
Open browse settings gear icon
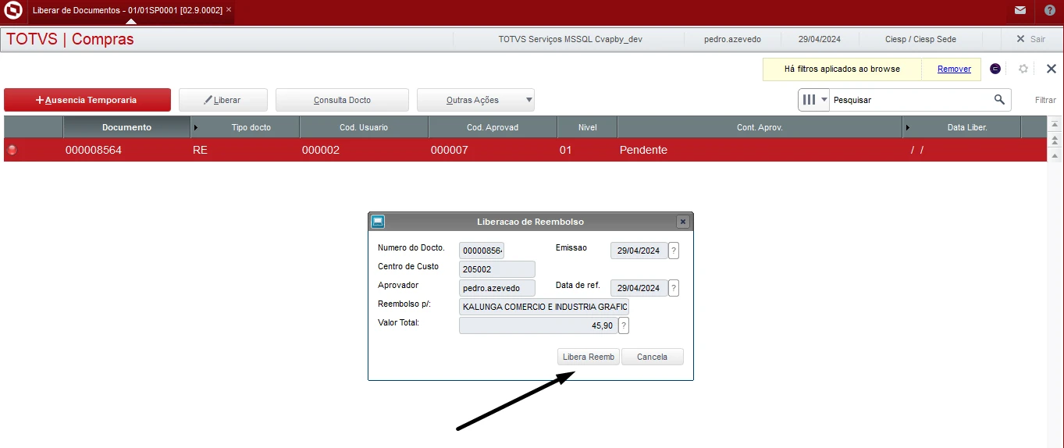[x=1023, y=69]
